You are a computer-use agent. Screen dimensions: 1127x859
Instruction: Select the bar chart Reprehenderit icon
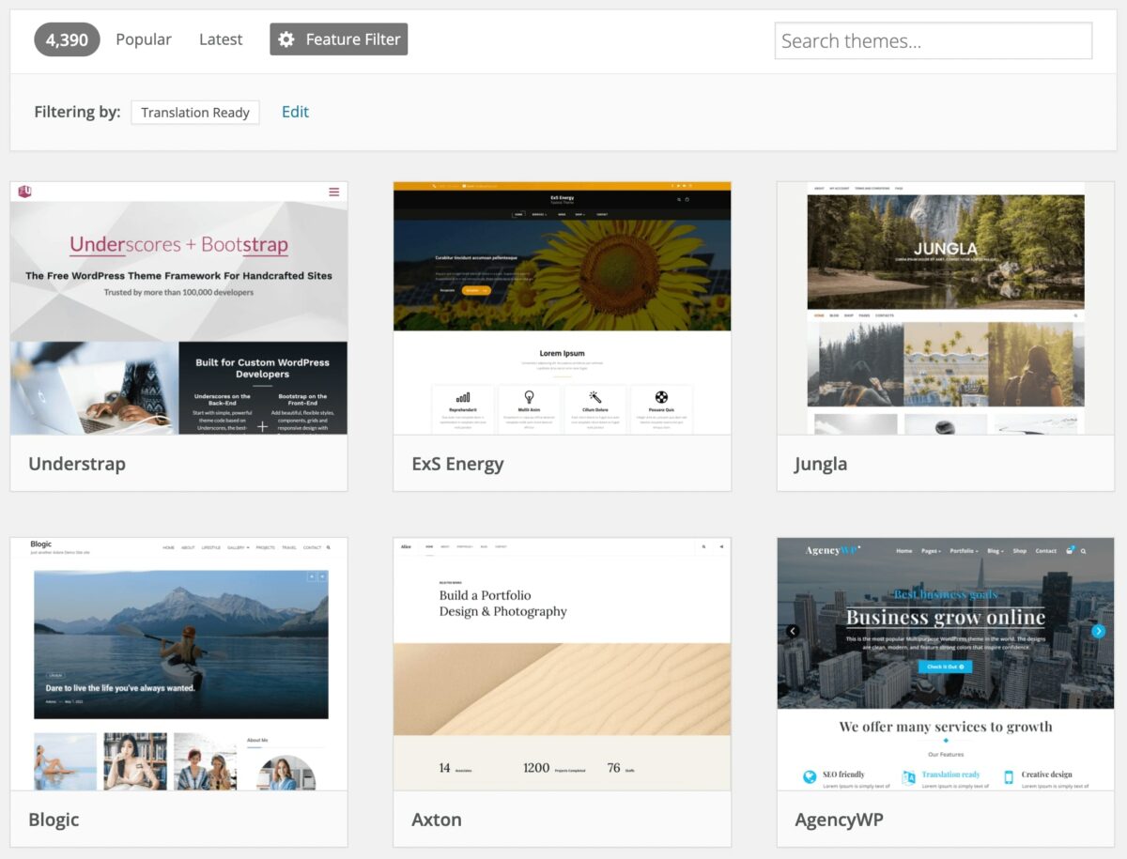[x=463, y=395]
